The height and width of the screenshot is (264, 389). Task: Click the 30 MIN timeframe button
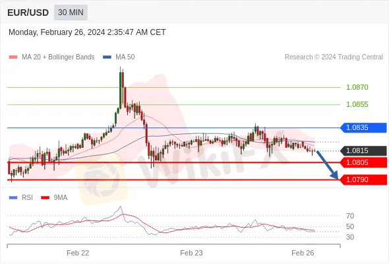pos(71,13)
